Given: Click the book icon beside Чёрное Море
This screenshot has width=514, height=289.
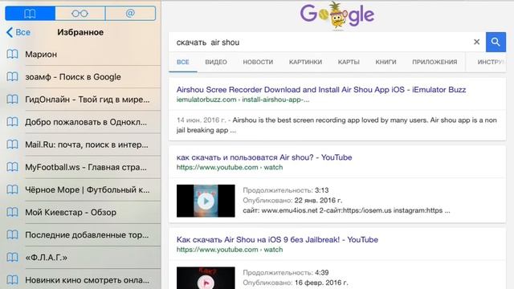Looking at the screenshot, I should coord(13,189).
